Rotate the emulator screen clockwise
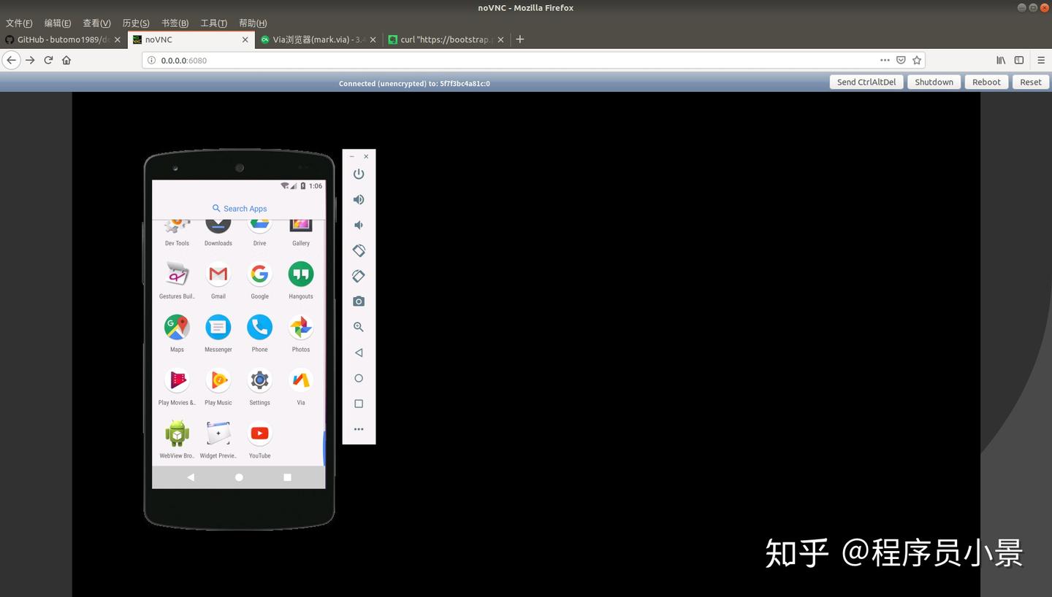This screenshot has height=597, width=1052. pos(358,276)
